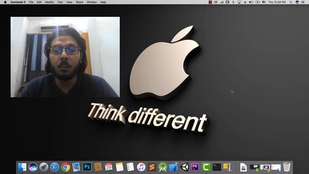Open the Apple menu
Image resolution: width=309 pixels, height=174 pixels.
[x=5, y=2]
